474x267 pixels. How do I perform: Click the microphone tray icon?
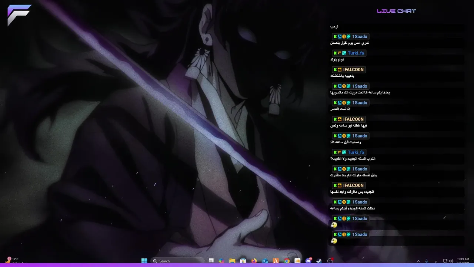[x=427, y=261]
